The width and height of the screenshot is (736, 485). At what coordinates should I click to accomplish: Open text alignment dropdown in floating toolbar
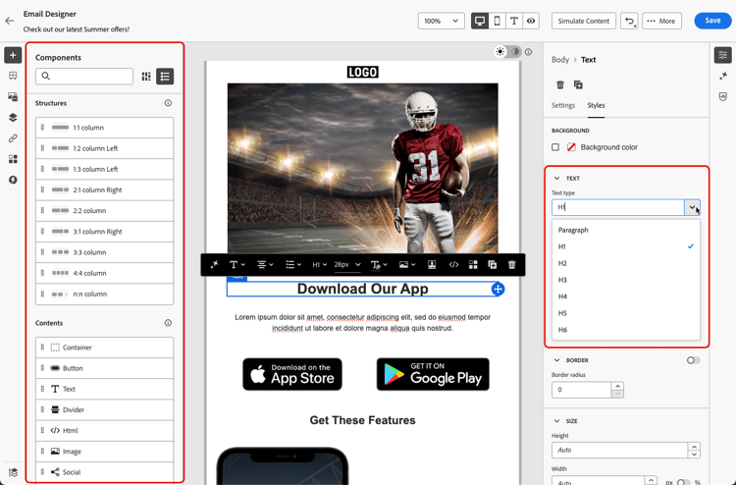pos(265,265)
